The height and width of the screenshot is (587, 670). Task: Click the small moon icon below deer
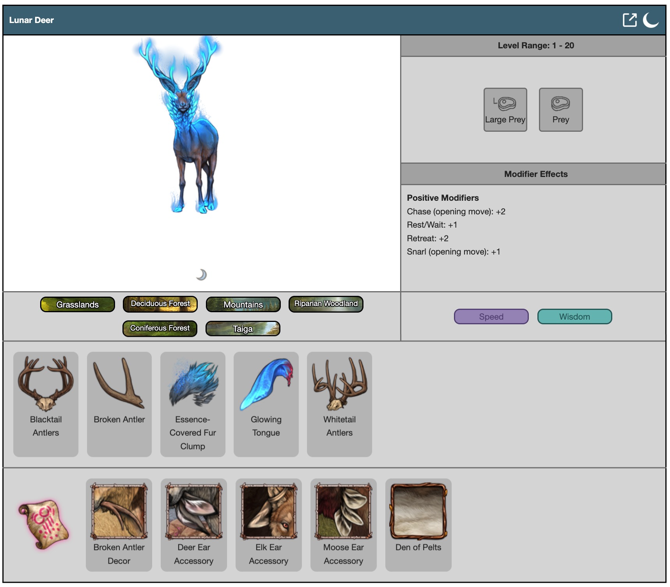(x=201, y=275)
